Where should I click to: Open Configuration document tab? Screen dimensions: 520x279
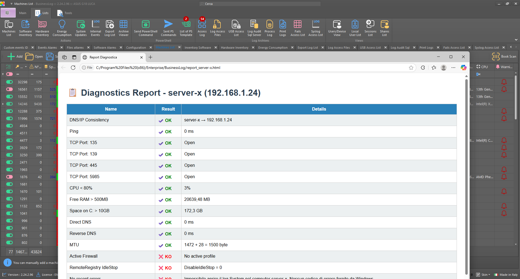coord(136,48)
